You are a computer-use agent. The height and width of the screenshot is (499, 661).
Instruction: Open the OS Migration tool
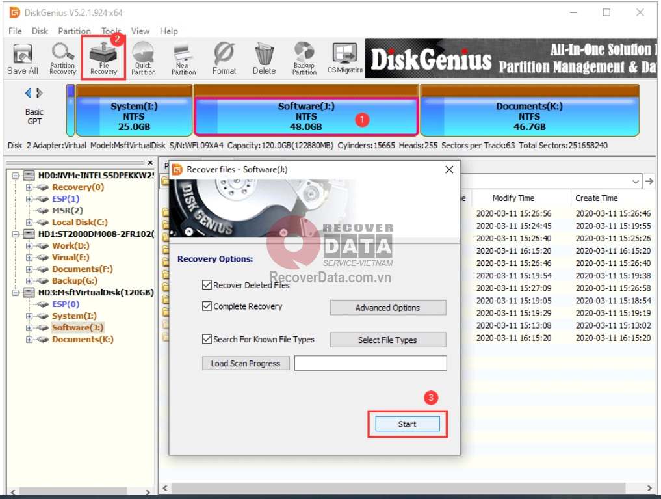[345, 59]
